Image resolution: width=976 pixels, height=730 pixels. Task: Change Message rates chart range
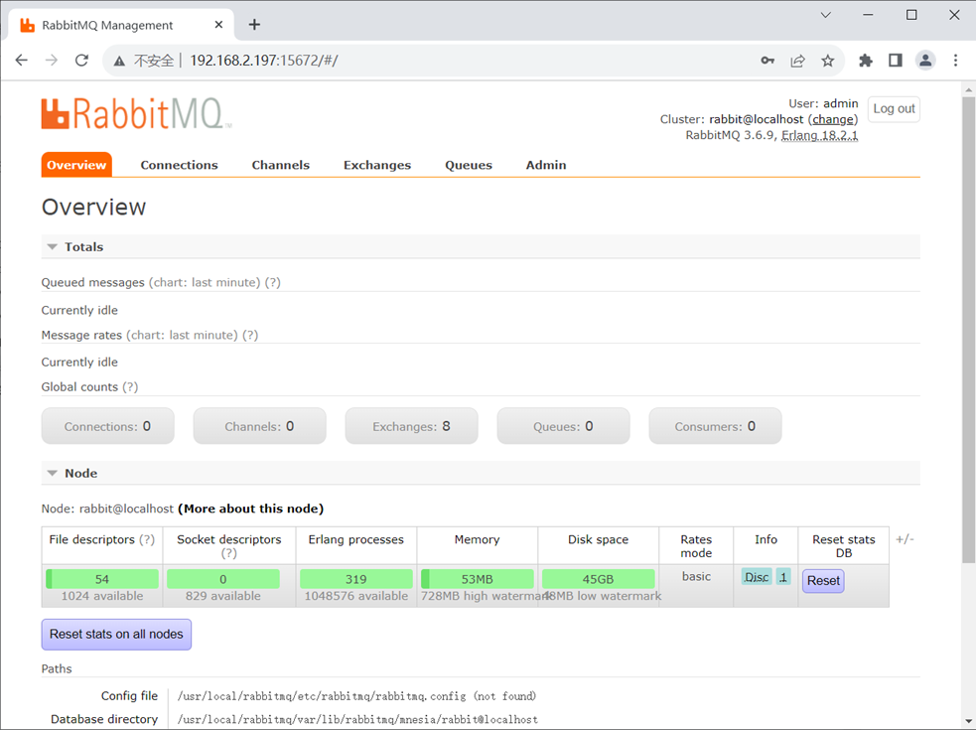[182, 335]
